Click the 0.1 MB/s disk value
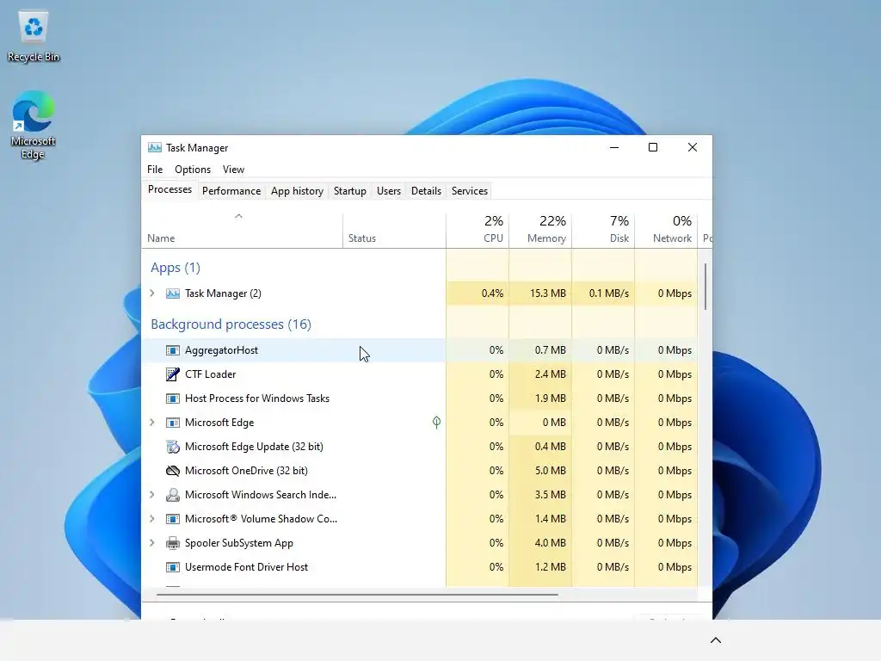This screenshot has width=881, height=661. (608, 293)
